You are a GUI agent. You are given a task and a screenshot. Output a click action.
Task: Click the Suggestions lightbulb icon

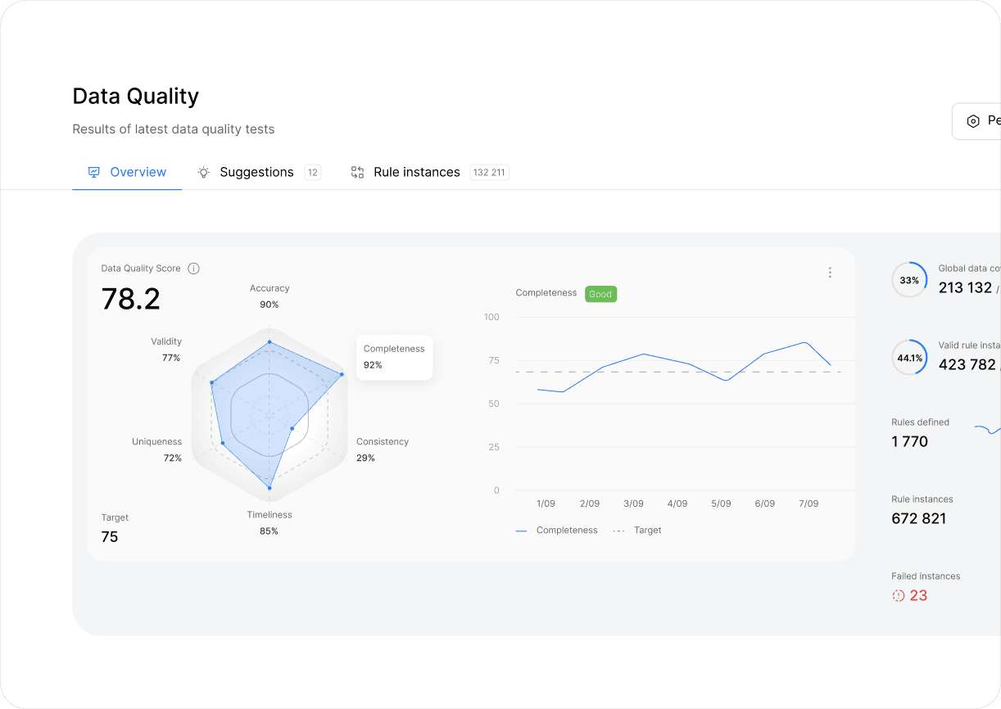[203, 172]
